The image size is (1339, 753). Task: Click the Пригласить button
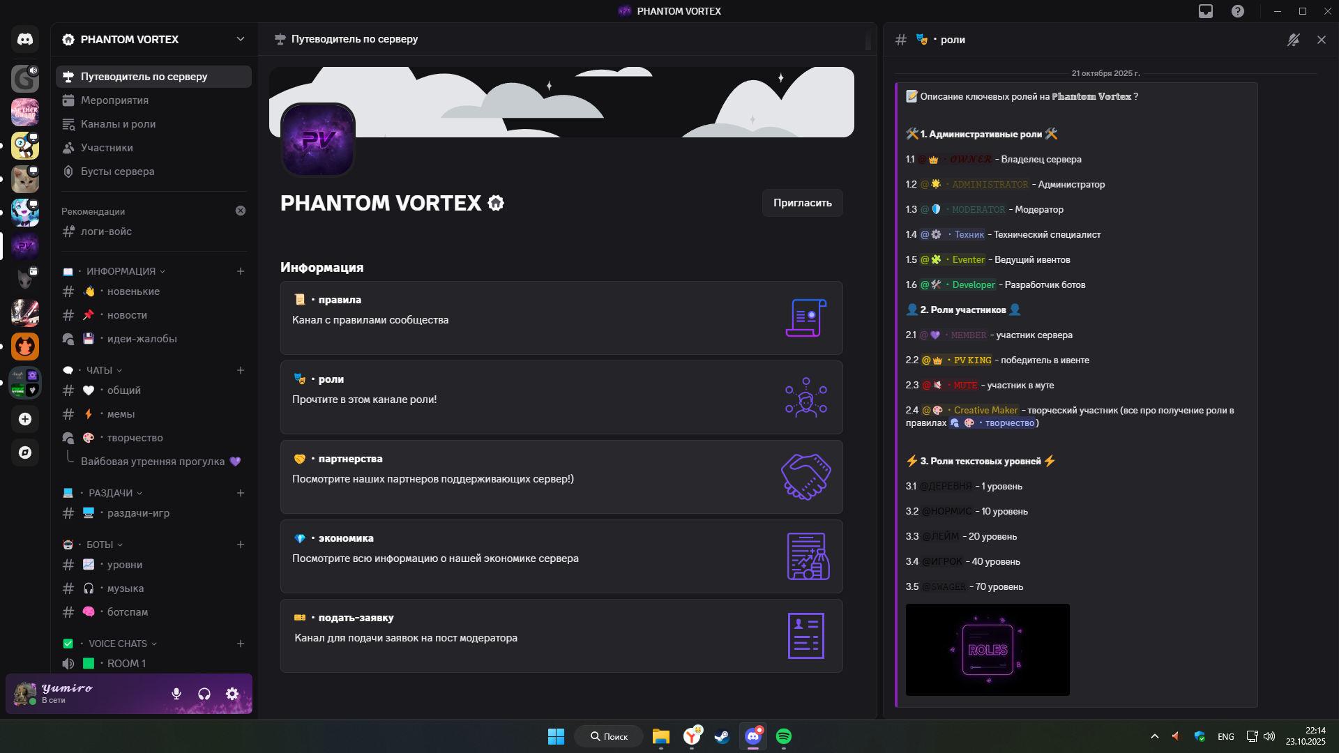click(802, 203)
